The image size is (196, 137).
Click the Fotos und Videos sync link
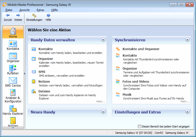[136, 82]
